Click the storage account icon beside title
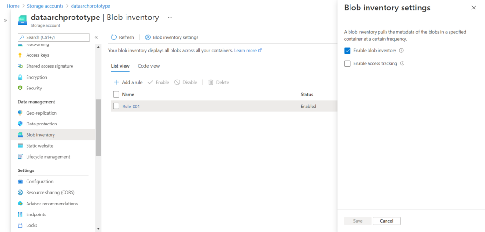This screenshot has width=485, height=232. 23,20
